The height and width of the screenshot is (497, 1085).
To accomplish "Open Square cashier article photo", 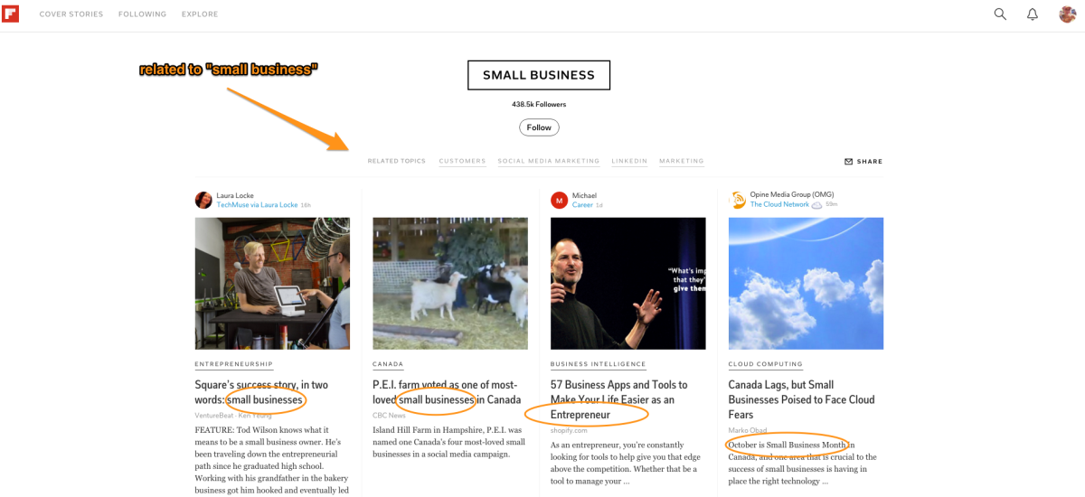I will click(x=272, y=283).
